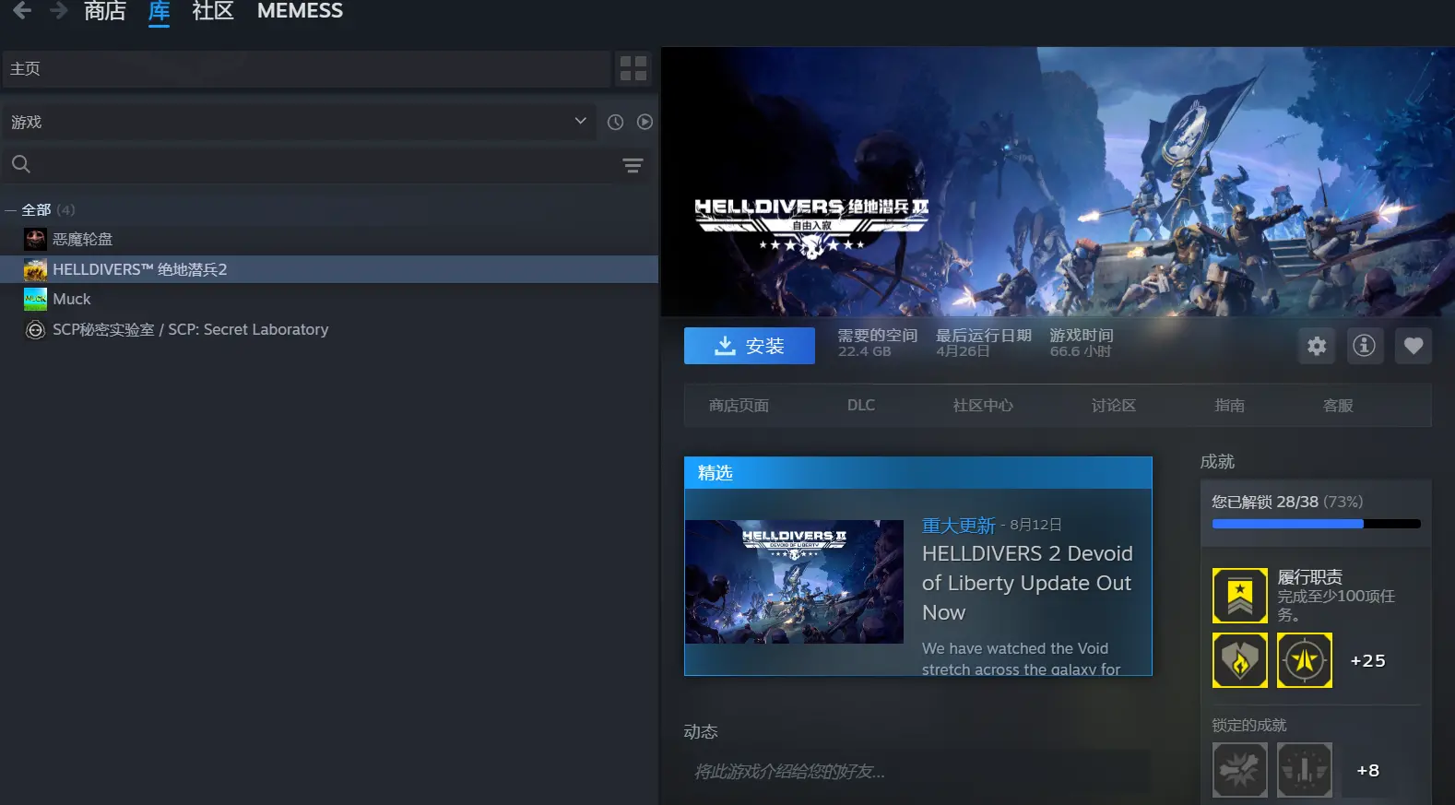Screen dimensions: 1455x805
Task: Open the advanced filter icon beside search
Action: pos(633,165)
